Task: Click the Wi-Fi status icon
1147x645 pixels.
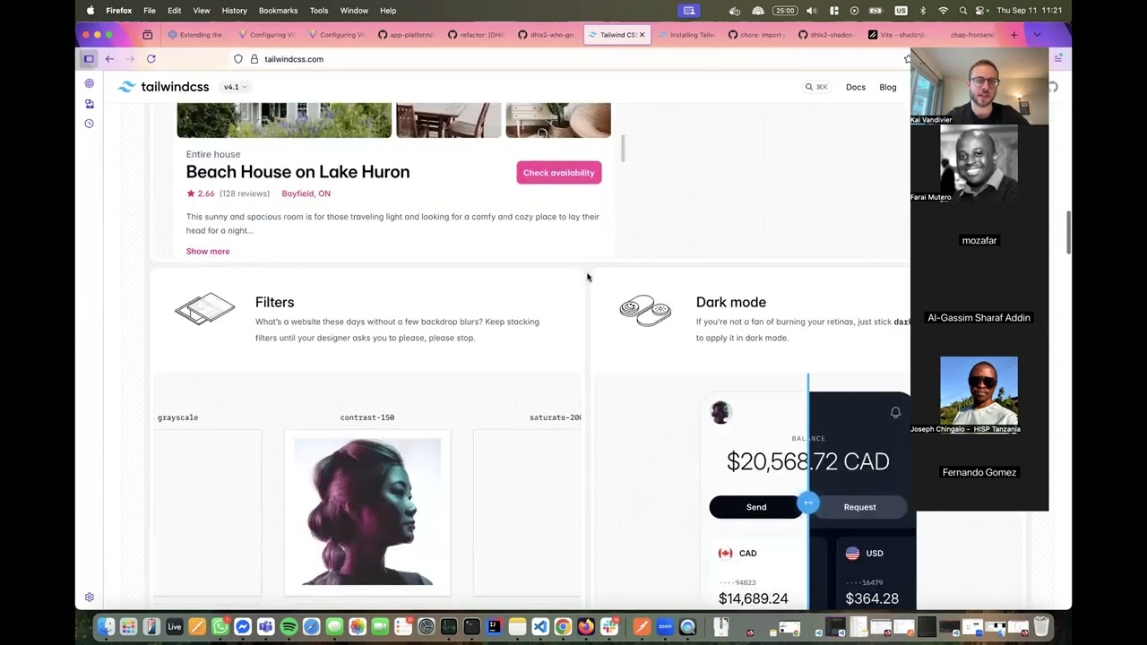Action: [943, 11]
